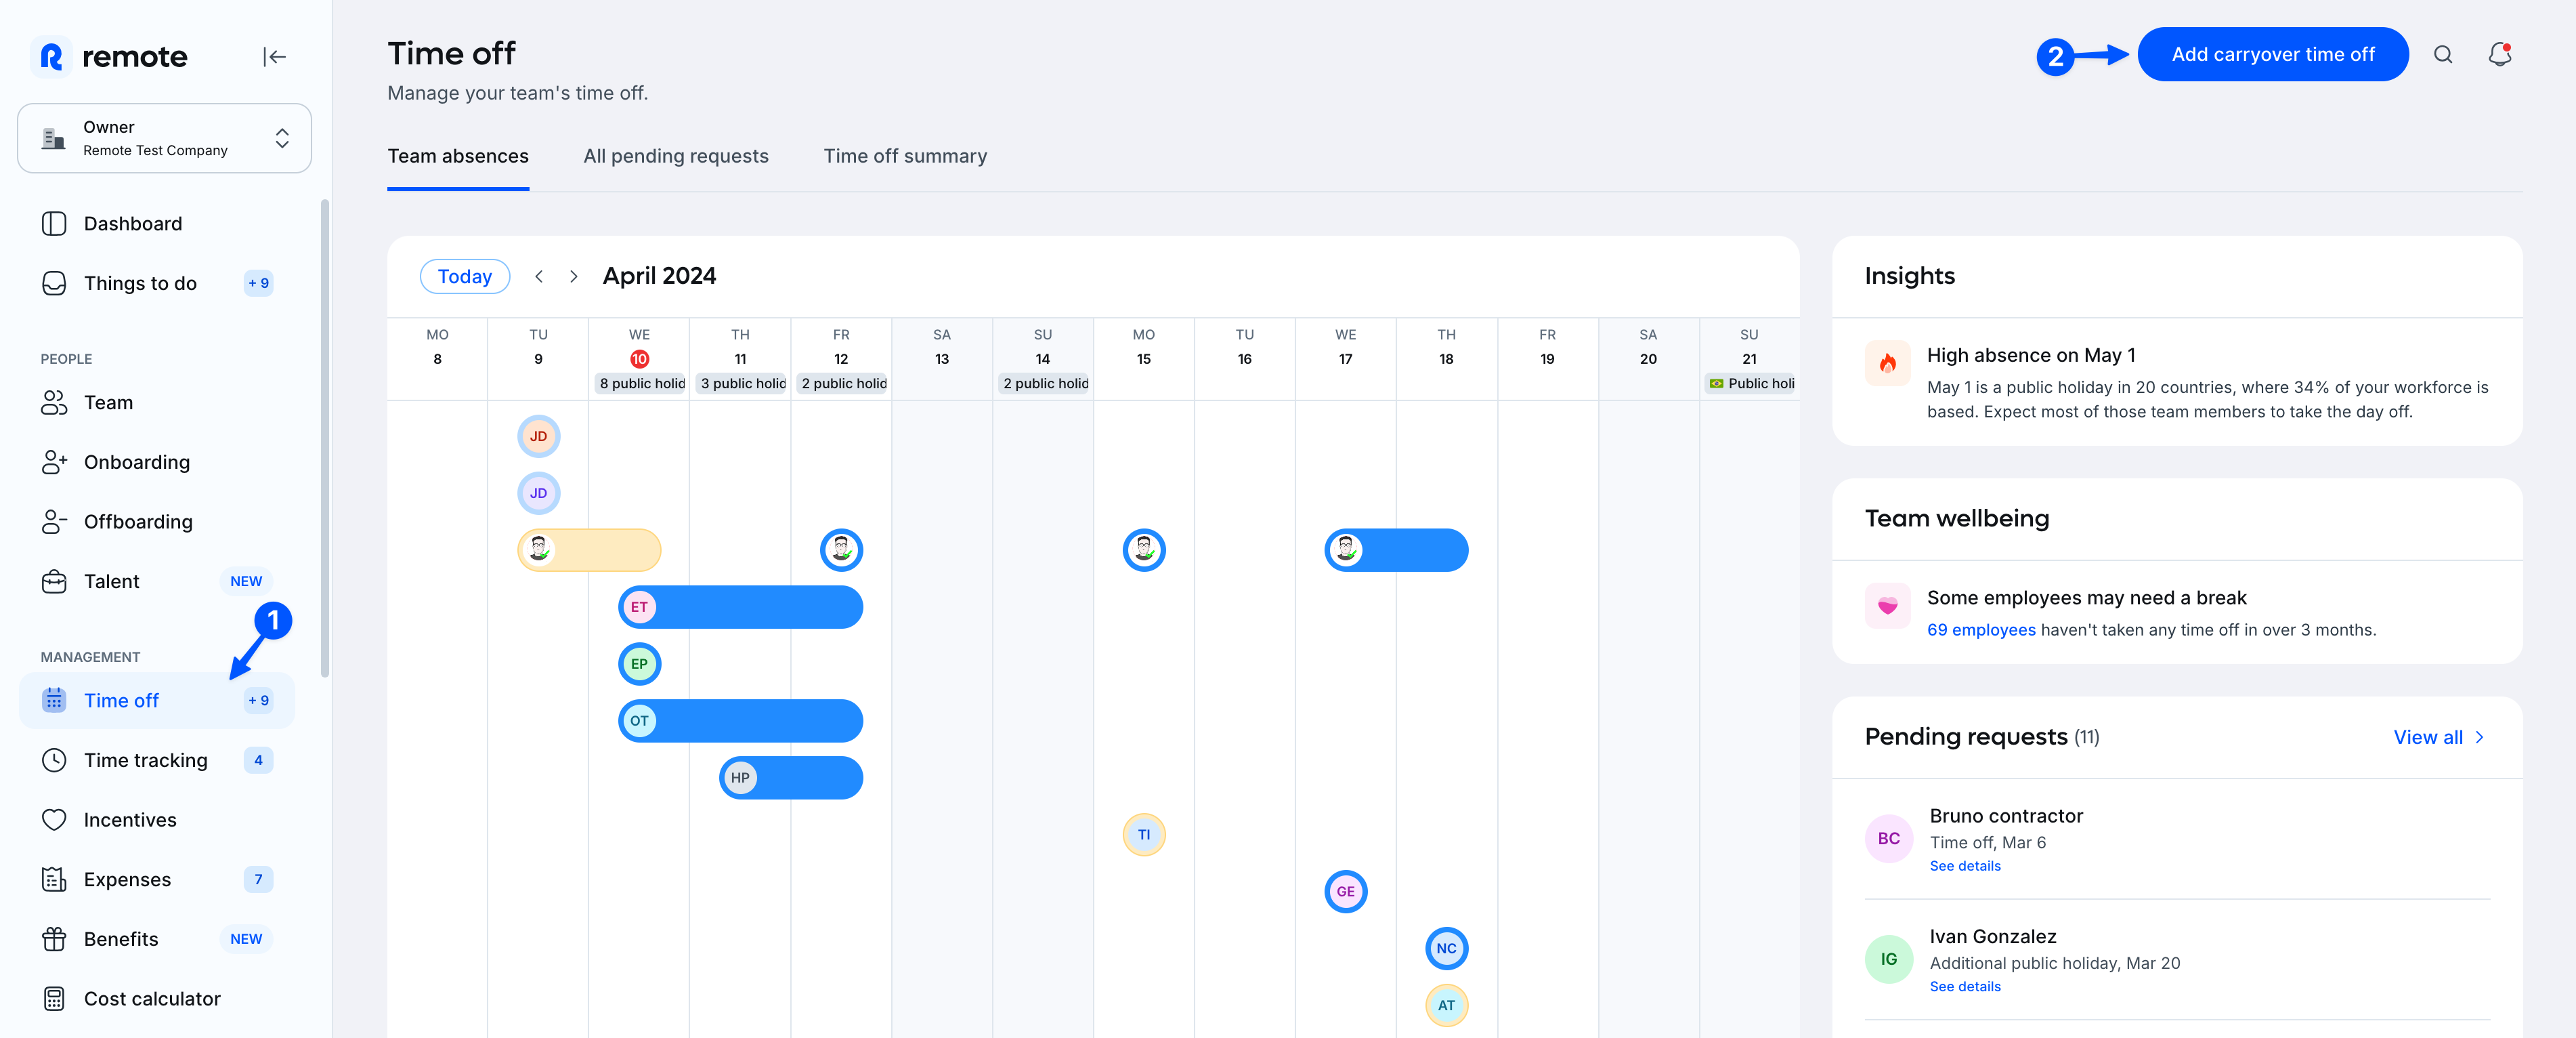The height and width of the screenshot is (1038, 2576).
Task: Switch to the All pending requests tab
Action: coord(676,156)
